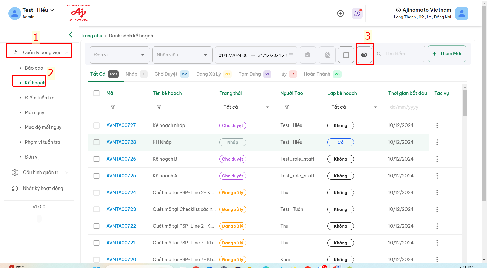487x268 pixels.
Task: Click the table vertical scrollbar thumb
Action: (x=465, y=103)
